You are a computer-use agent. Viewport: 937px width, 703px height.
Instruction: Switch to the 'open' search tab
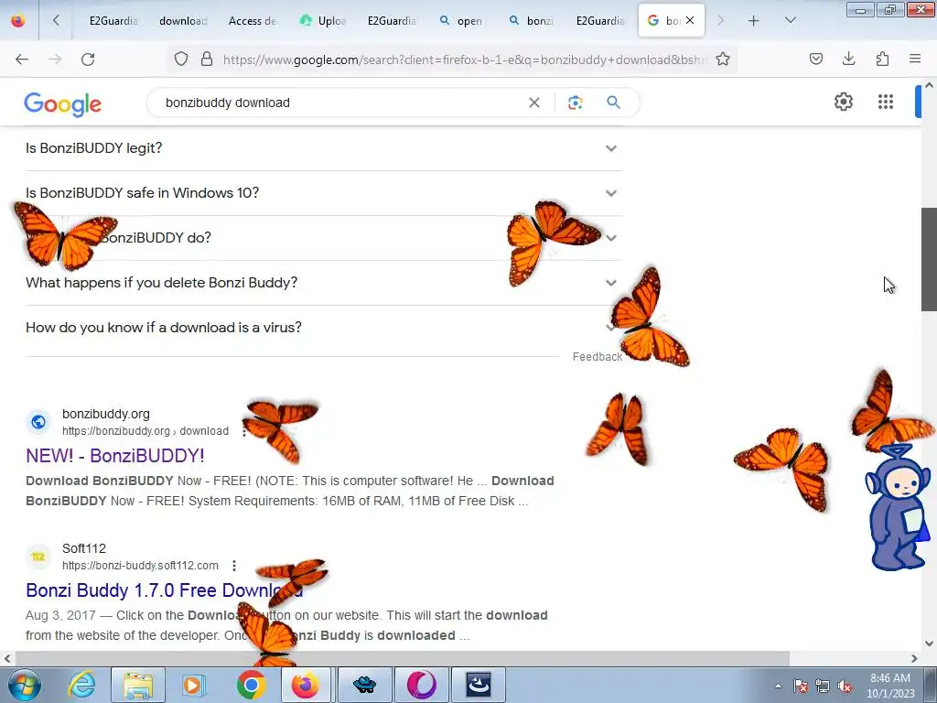(461, 21)
